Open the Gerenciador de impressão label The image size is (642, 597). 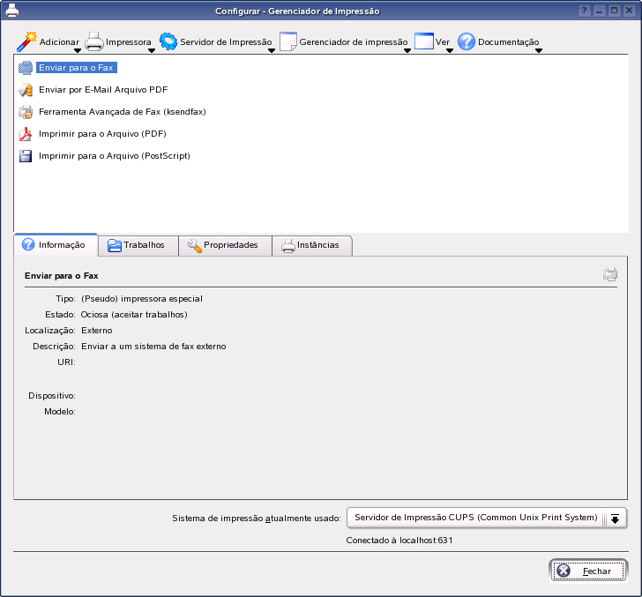354,41
